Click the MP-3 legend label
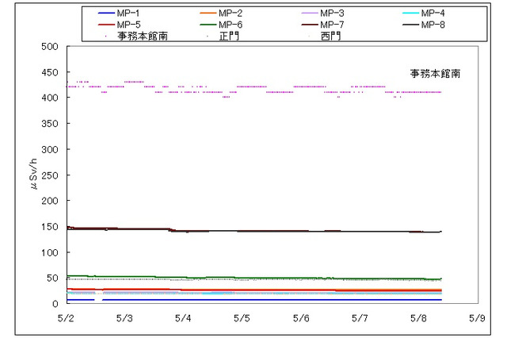Image resolution: width=507 pixels, height=338 pixels. (x=332, y=13)
